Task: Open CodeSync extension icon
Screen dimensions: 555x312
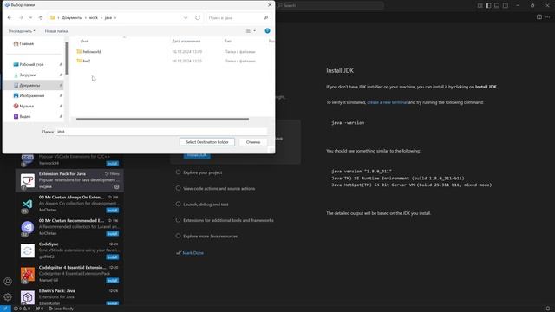Action: (28, 250)
